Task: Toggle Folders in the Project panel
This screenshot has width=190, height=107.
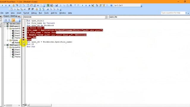Action: (x=13, y=20)
